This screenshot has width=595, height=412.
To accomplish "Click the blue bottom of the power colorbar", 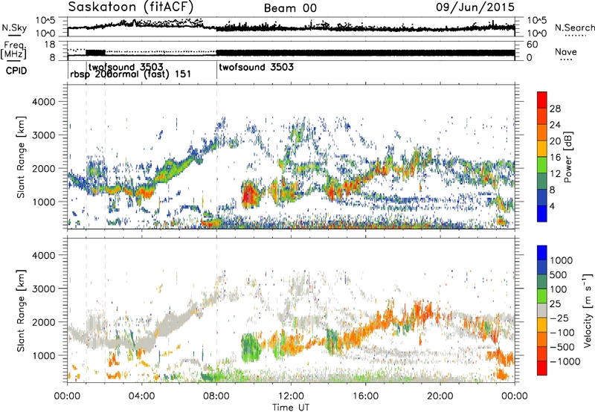I will point(542,215).
